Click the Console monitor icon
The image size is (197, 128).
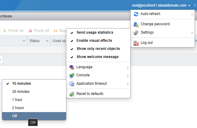click(x=72, y=75)
